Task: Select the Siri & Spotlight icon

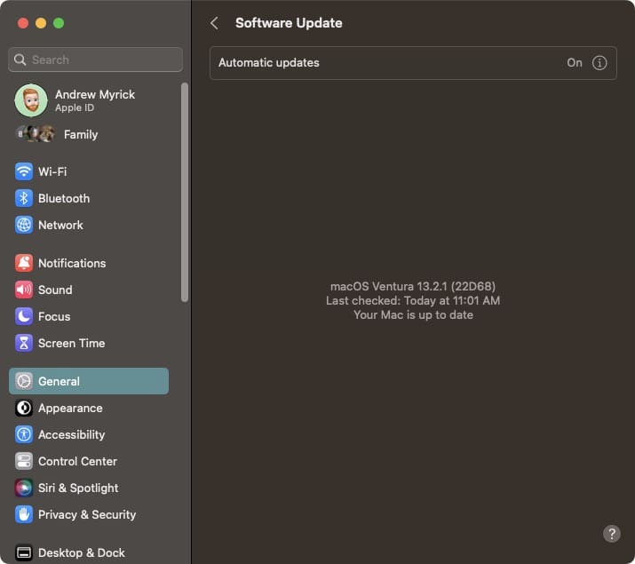Action: 24,488
